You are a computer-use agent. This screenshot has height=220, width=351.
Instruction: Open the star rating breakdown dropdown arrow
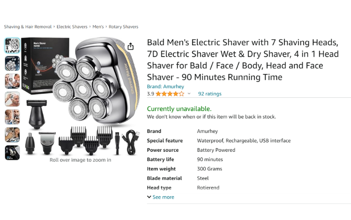[189, 93]
